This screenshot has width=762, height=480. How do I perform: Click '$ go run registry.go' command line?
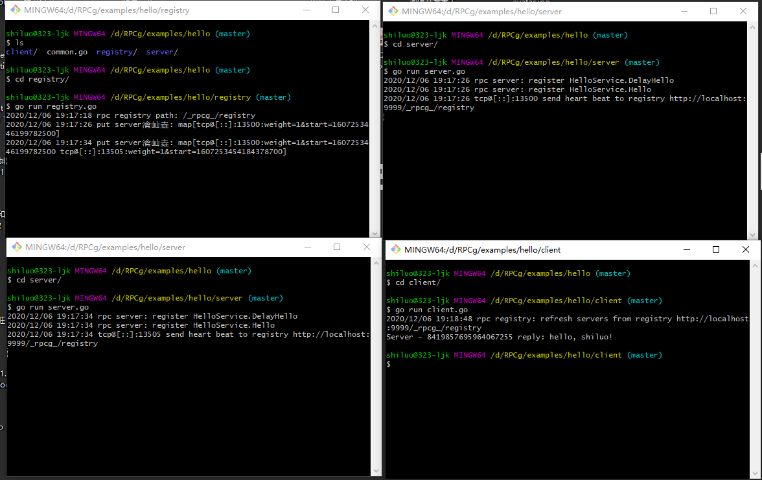51,106
